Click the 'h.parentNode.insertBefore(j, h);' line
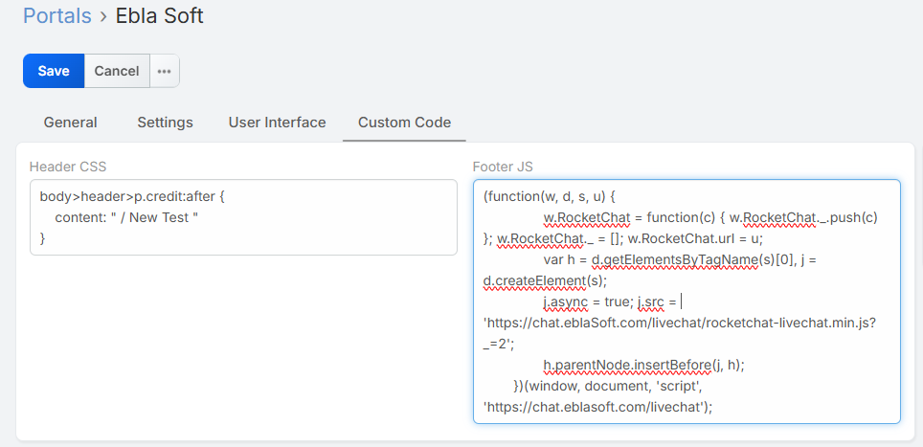 [643, 365]
